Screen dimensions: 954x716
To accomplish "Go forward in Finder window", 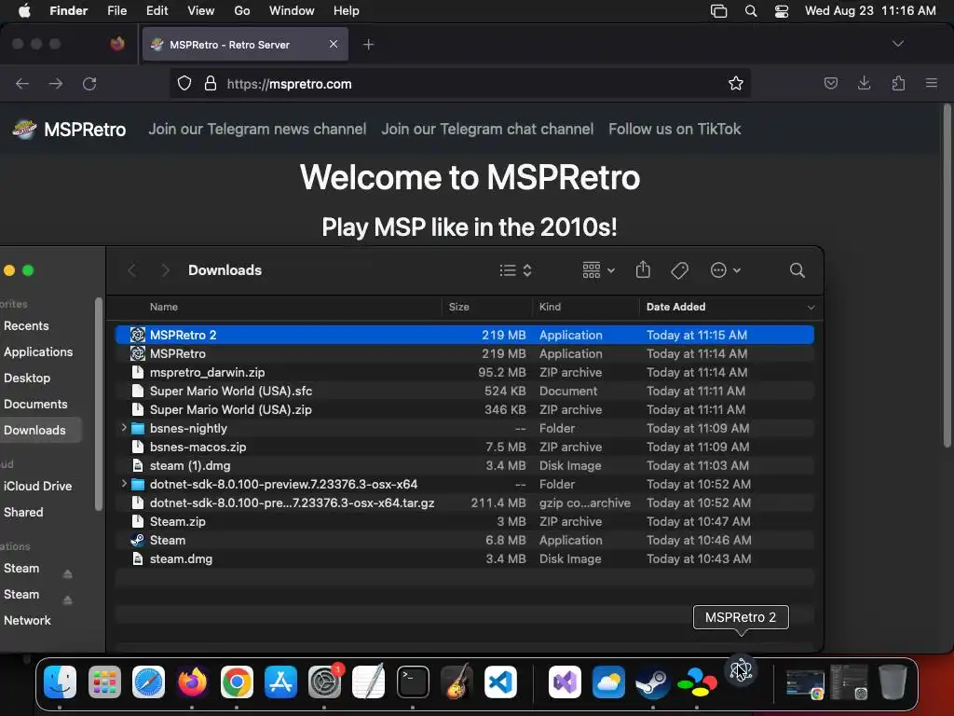I will (x=165, y=270).
